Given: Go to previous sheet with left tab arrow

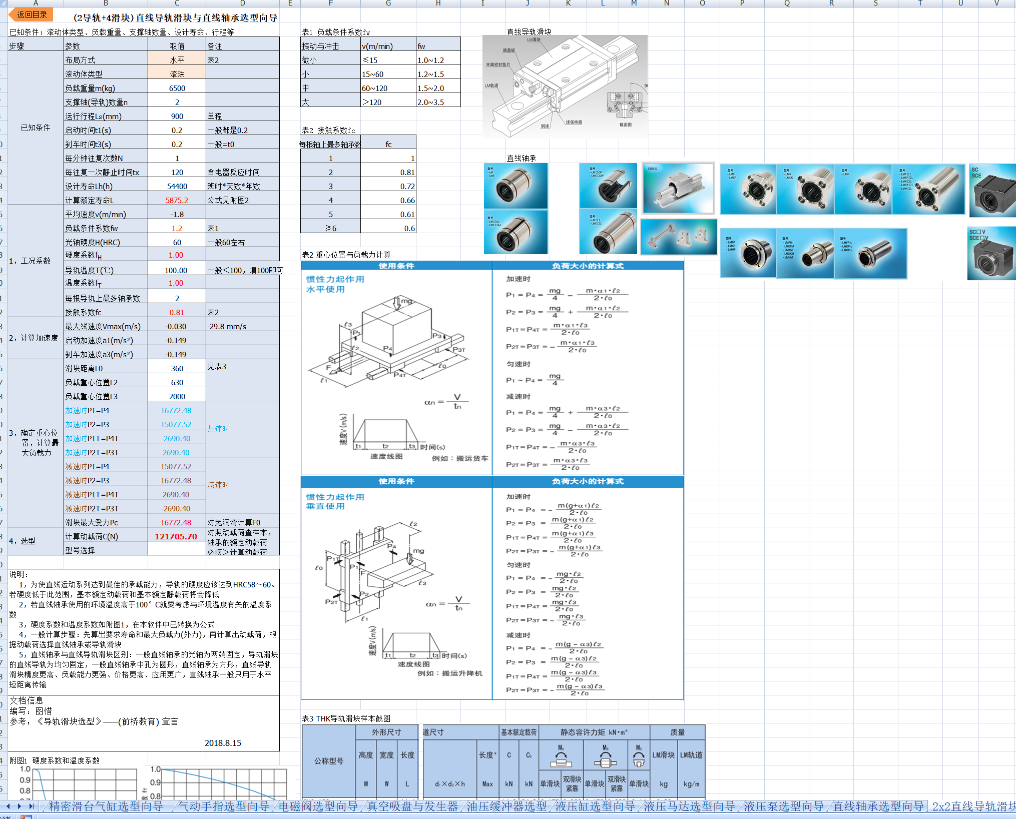Looking at the screenshot, I should [x=9, y=806].
